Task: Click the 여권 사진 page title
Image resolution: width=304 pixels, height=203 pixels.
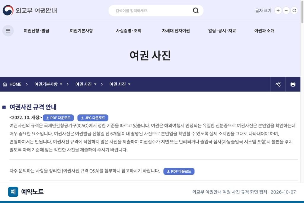Action: coord(150,56)
